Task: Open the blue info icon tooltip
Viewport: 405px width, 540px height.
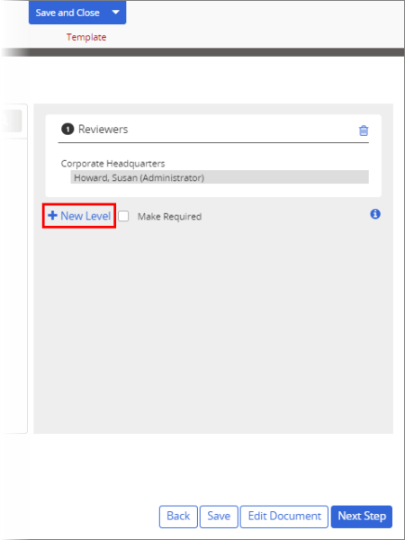Action: coord(375,214)
